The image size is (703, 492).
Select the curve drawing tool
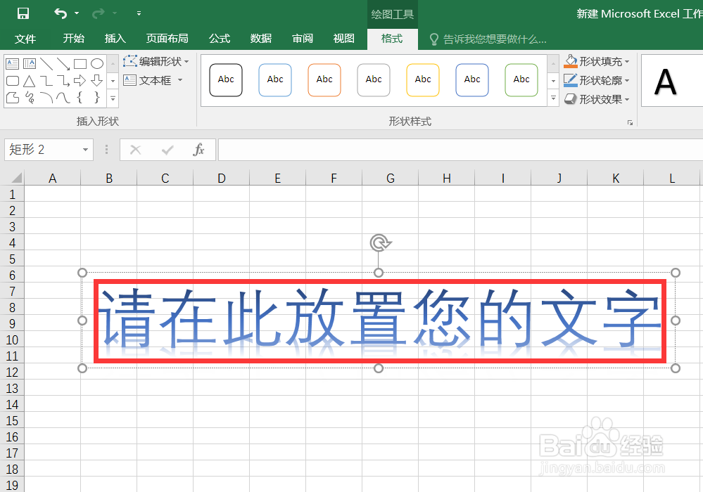click(x=63, y=98)
